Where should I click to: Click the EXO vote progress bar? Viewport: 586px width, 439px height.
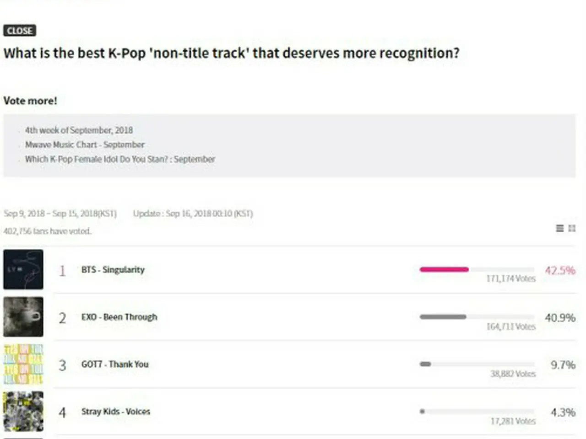pyautogui.click(x=477, y=316)
